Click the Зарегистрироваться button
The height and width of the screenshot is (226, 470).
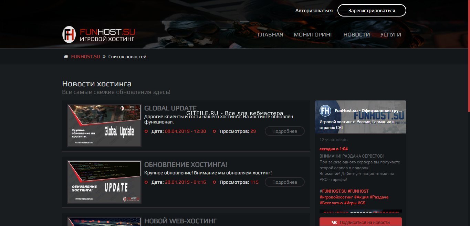point(372,10)
